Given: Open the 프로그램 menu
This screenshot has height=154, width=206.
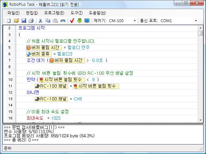Looking at the screenshot, I should click(54, 13).
